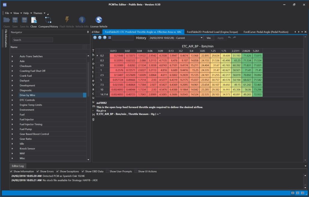309x197 pixels.
Task: Select the Engine Temp Limits tree item
Action: 31,105
